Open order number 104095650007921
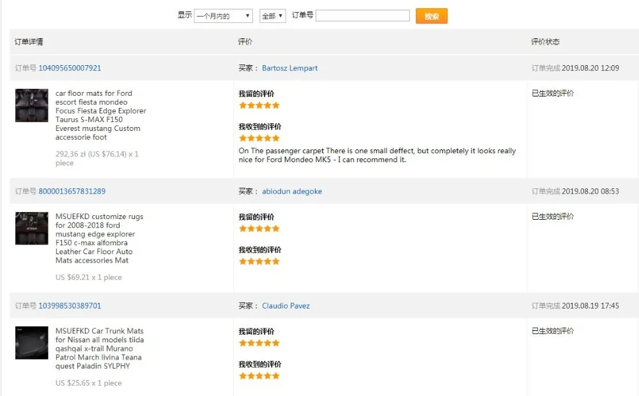639x396 pixels. coord(70,68)
